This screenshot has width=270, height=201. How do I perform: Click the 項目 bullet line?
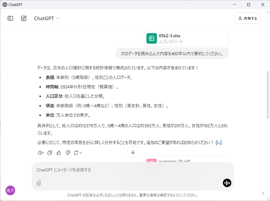point(107,106)
